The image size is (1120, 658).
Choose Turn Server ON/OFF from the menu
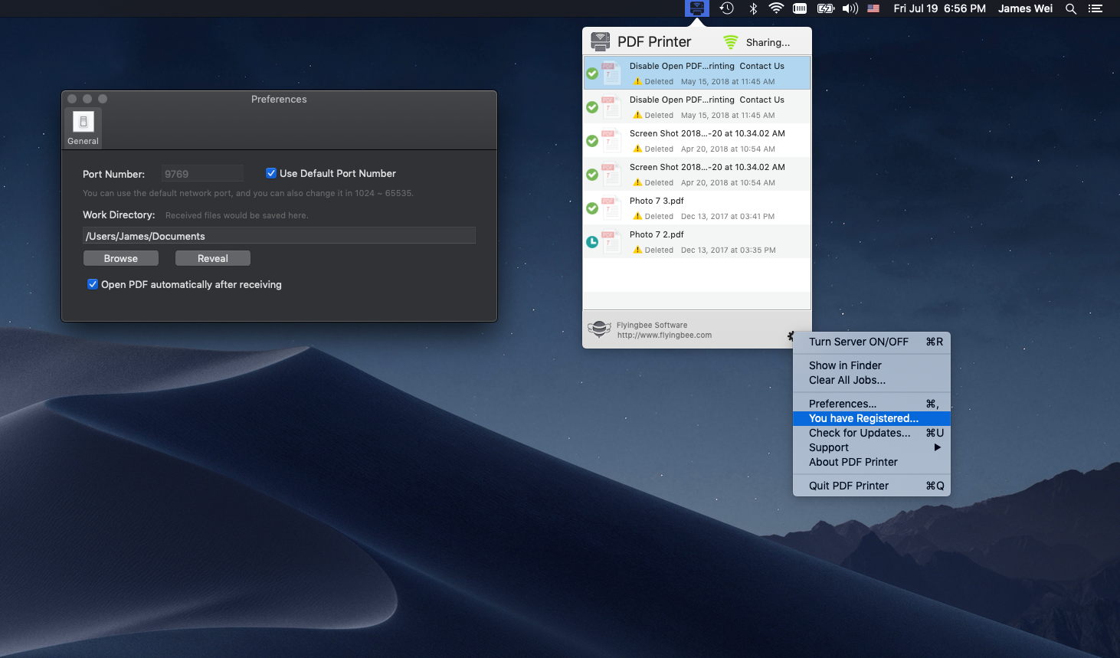[x=872, y=342]
